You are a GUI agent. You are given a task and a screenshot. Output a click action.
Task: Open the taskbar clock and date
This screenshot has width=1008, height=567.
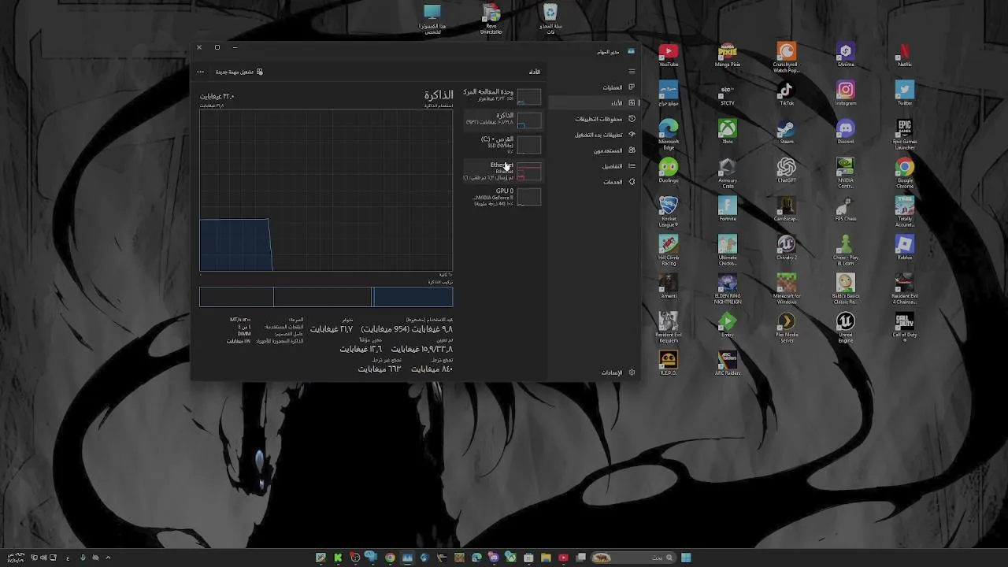(x=15, y=558)
